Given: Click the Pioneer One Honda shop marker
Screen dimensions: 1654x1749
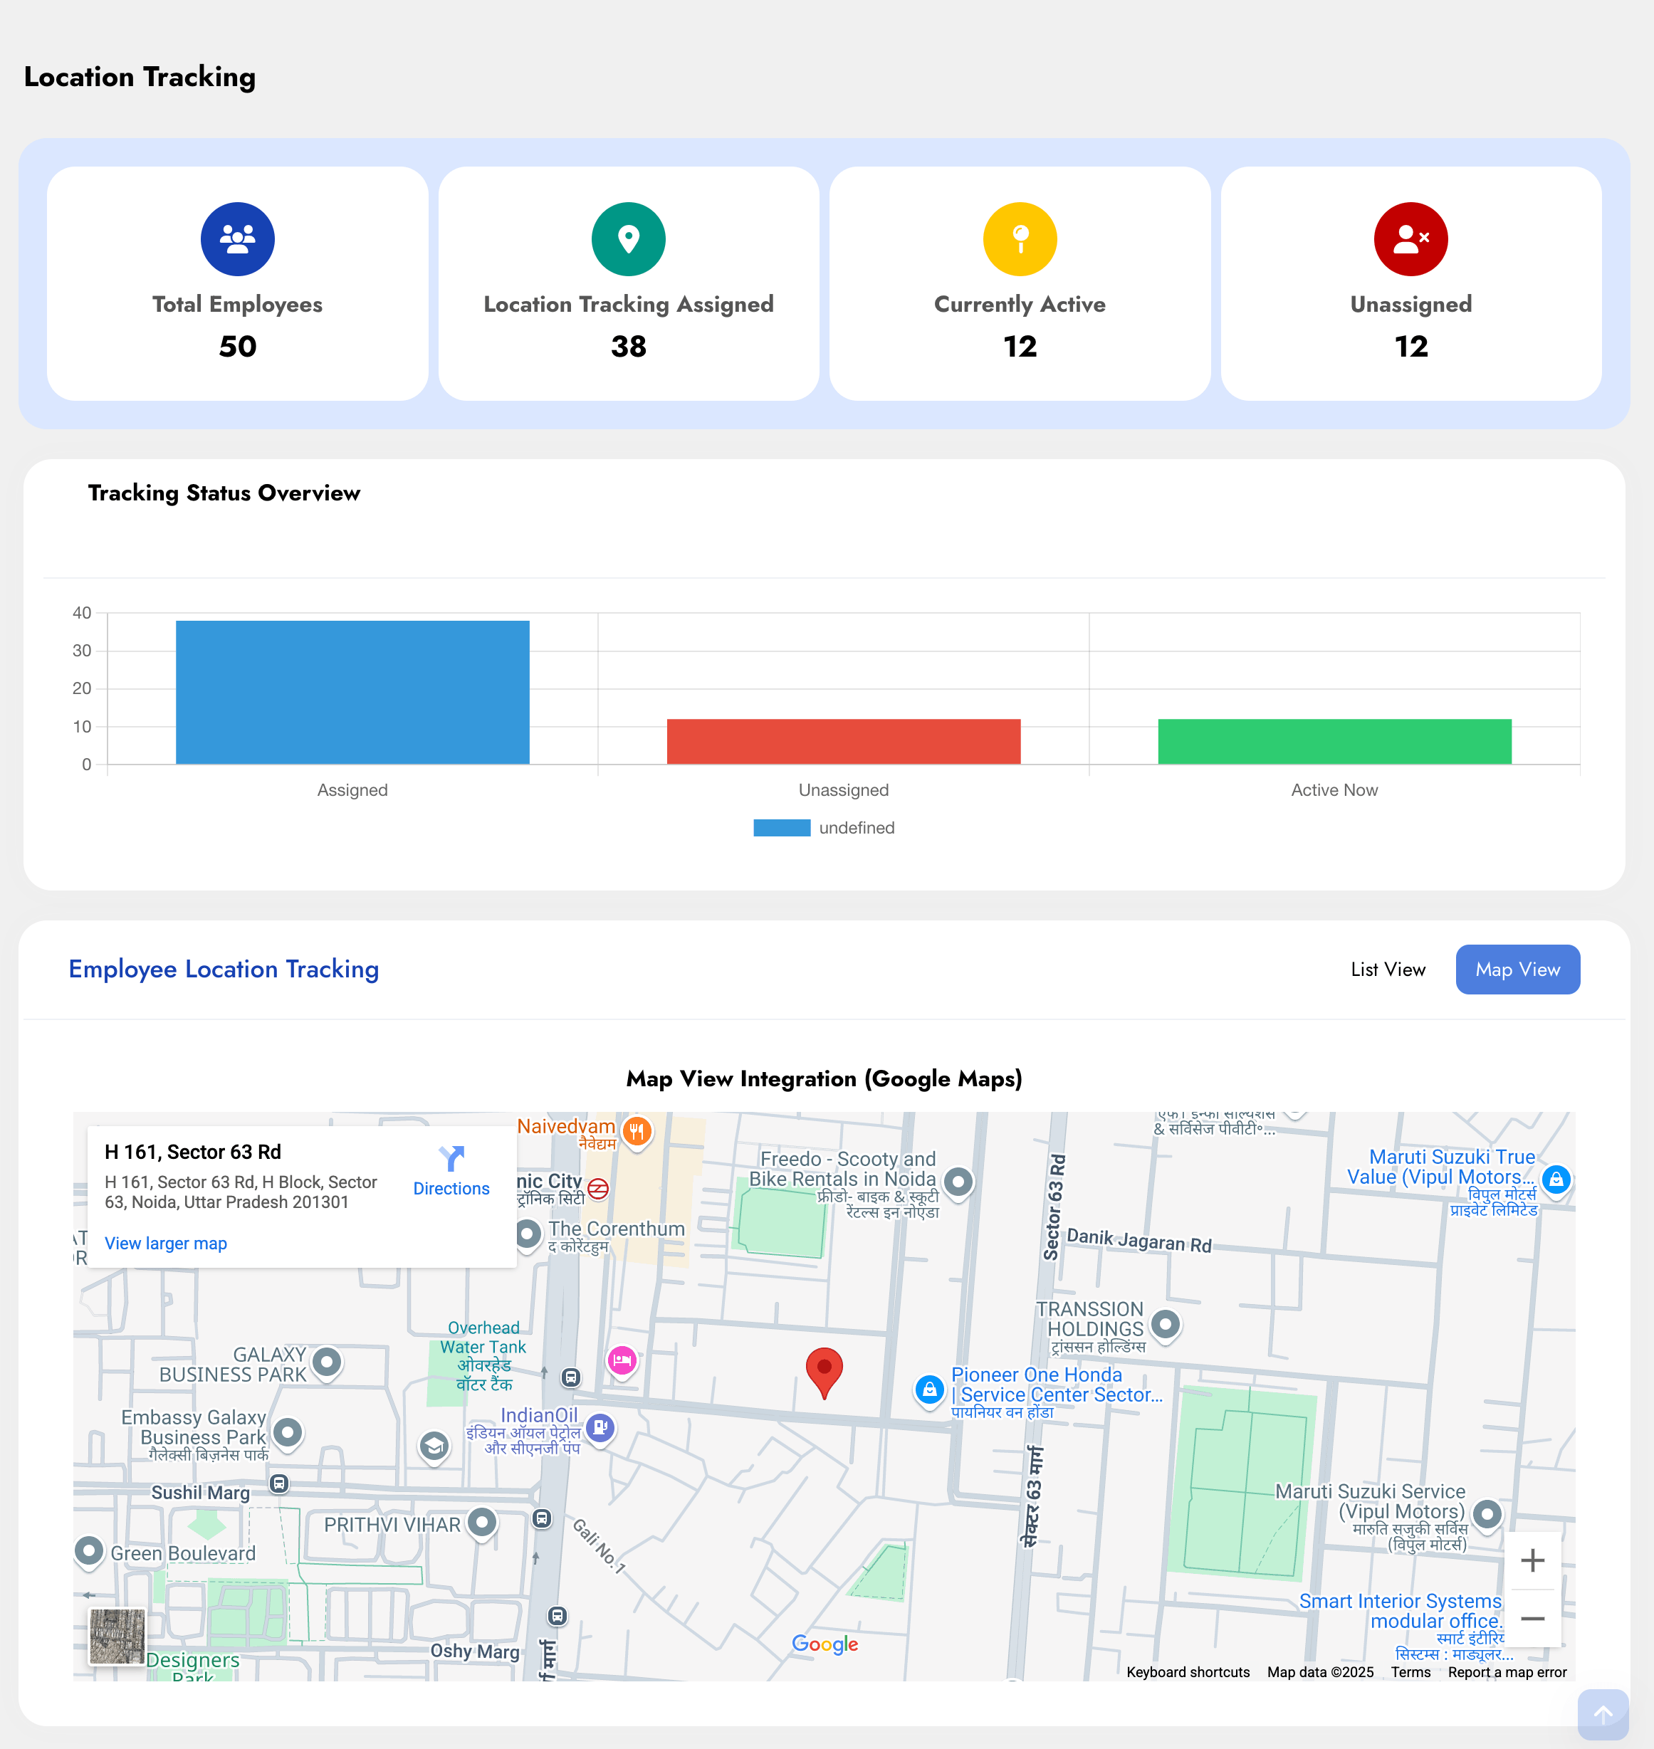Looking at the screenshot, I should (928, 1390).
